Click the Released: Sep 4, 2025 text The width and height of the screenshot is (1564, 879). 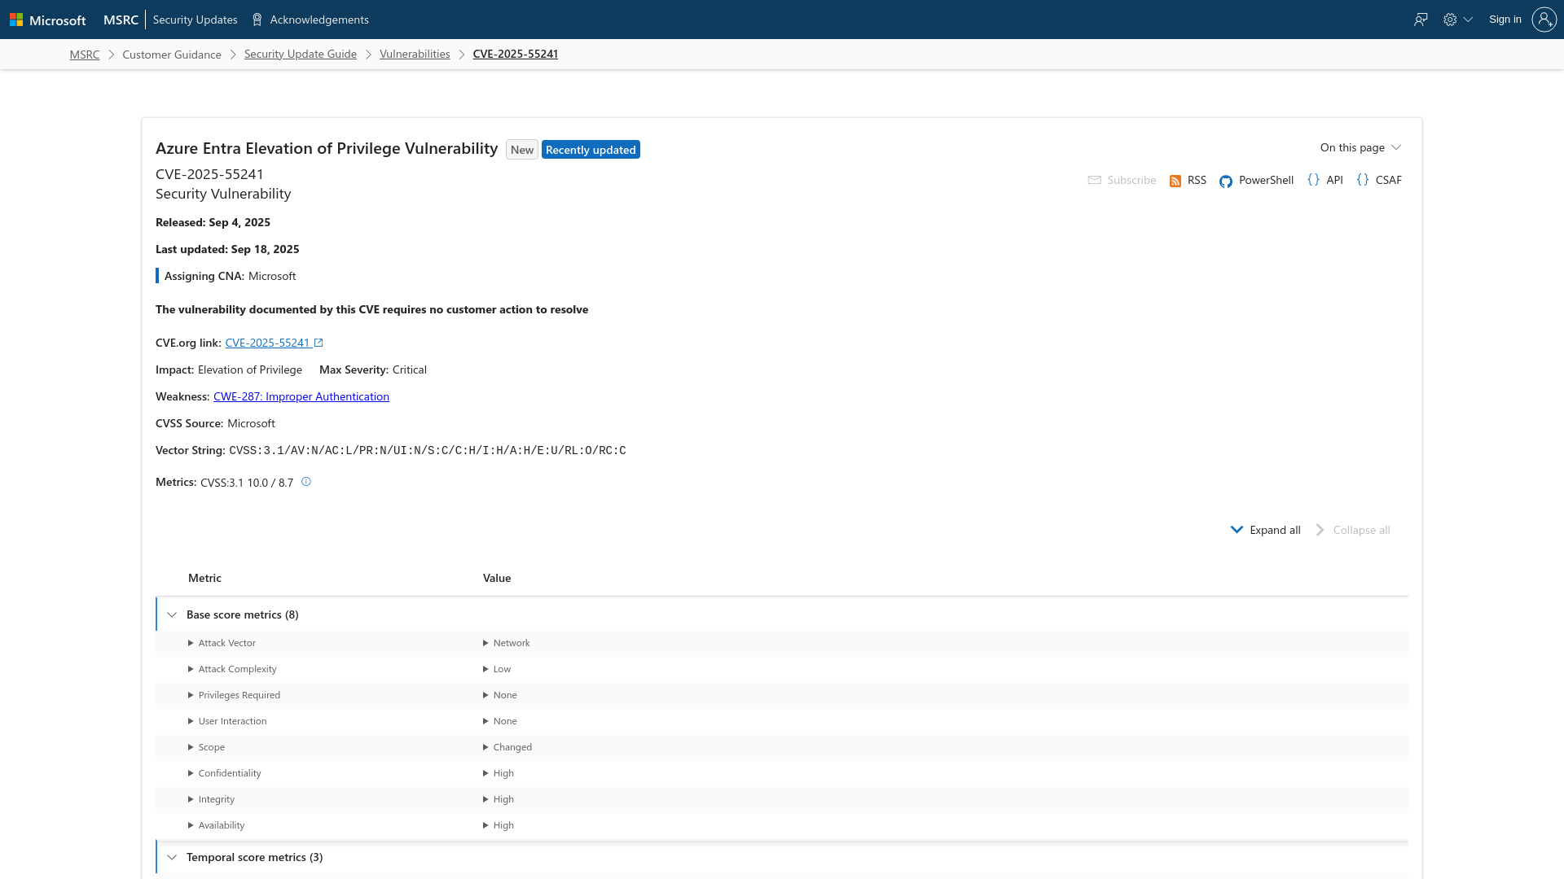point(213,222)
